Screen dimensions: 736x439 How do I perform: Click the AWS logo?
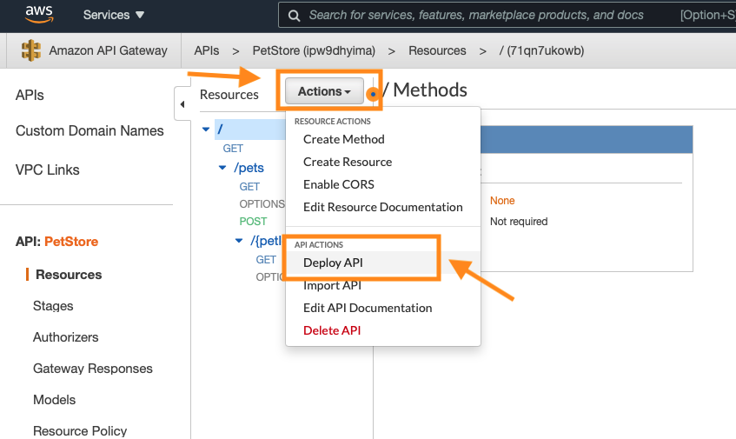[39, 14]
